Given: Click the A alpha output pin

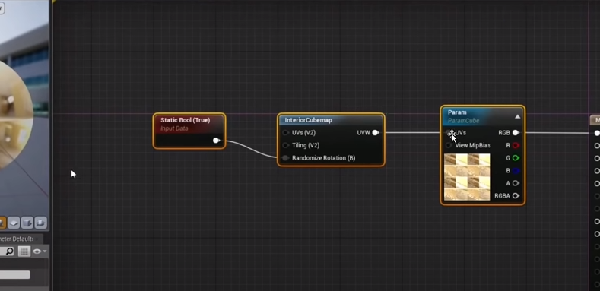Looking at the screenshot, I should 516,183.
